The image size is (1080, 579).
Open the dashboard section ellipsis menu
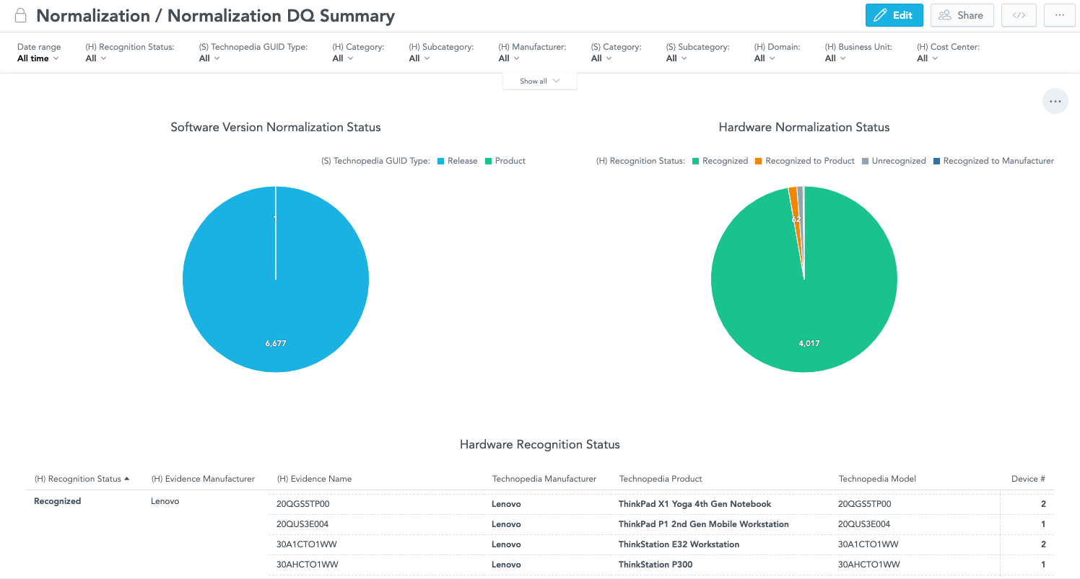coord(1055,102)
